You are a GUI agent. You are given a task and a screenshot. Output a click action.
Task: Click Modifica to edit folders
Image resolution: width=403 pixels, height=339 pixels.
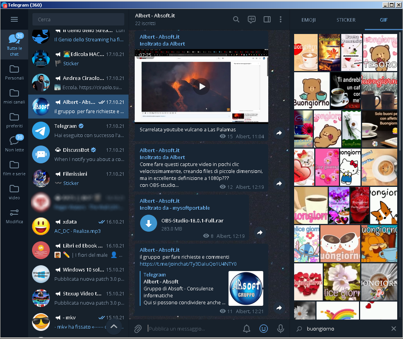(x=14, y=216)
